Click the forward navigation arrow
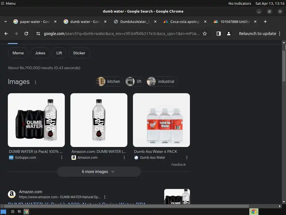This screenshot has height=215, width=286. tap(16, 34)
